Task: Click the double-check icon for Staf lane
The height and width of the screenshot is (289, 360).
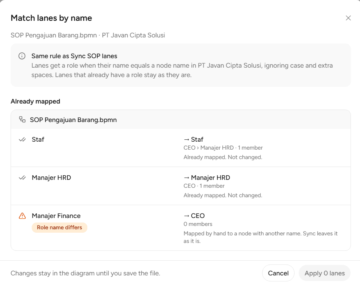Action: (x=22, y=139)
